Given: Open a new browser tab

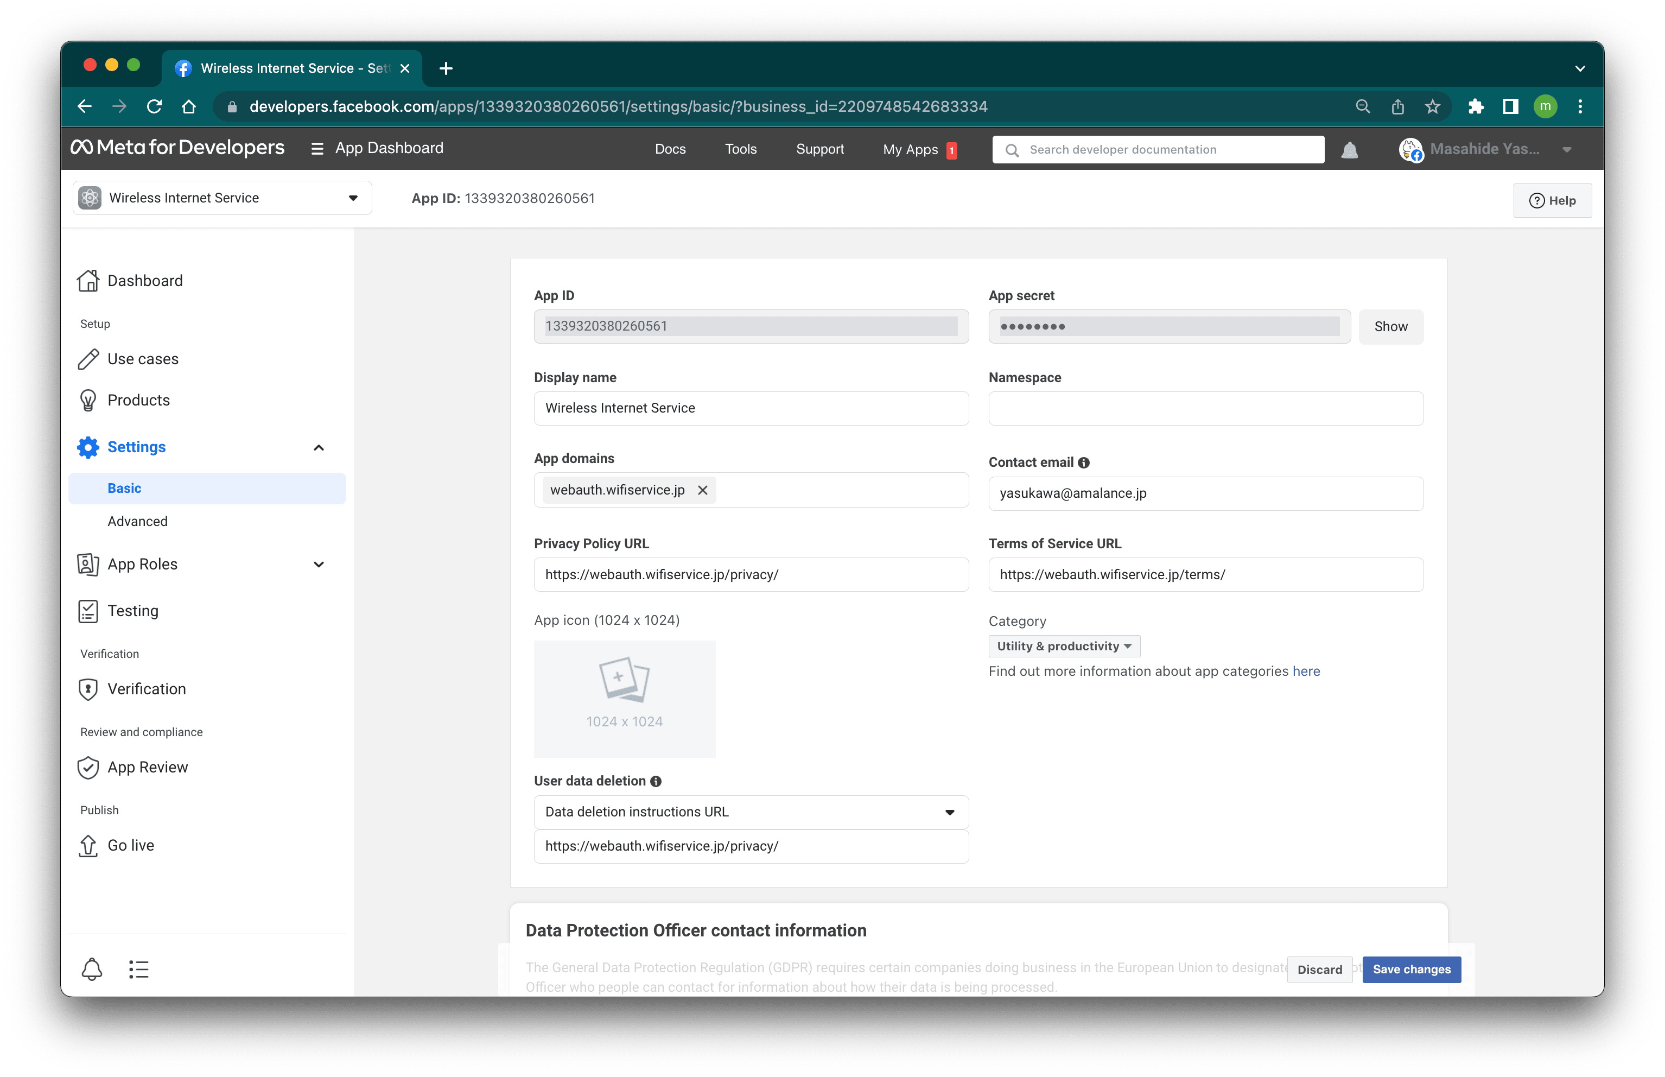Looking at the screenshot, I should coord(446,68).
